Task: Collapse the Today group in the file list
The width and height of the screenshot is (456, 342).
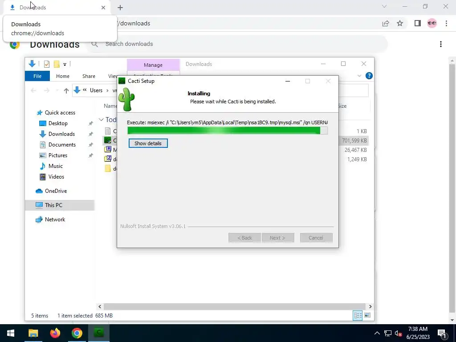Action: pos(101,120)
